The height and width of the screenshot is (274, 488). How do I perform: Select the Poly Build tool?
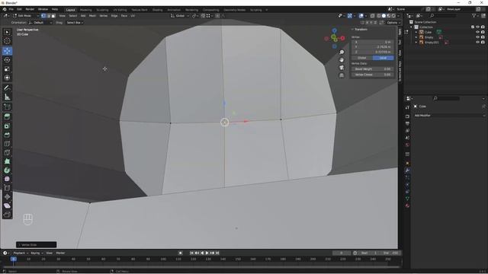7,161
